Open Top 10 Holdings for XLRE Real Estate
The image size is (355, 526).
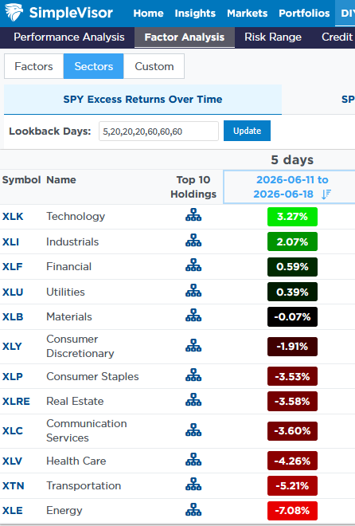pyautogui.click(x=193, y=400)
